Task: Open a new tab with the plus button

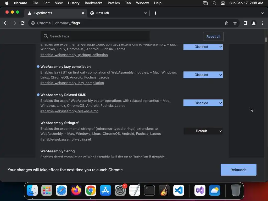Action: pos(155,13)
